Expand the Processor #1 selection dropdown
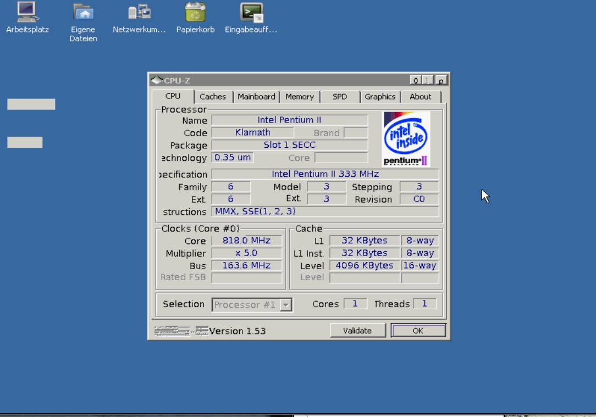The image size is (596, 417). (x=285, y=305)
